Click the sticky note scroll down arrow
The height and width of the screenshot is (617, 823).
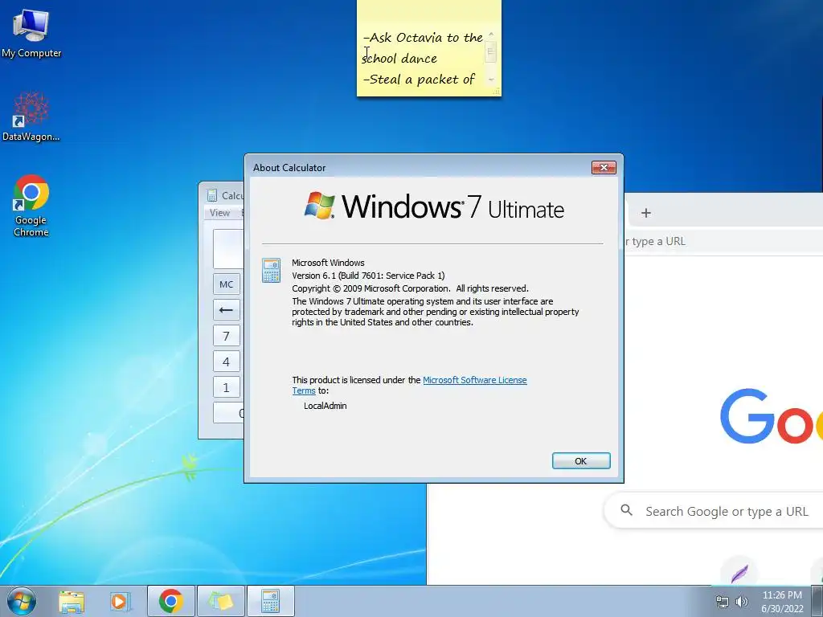[x=491, y=80]
